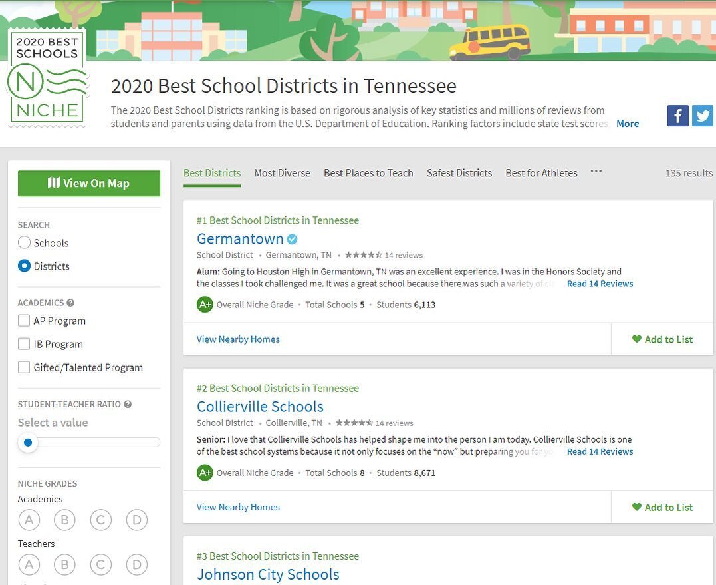Click the '135 results' count text
The width and height of the screenshot is (716, 585).
tap(689, 173)
